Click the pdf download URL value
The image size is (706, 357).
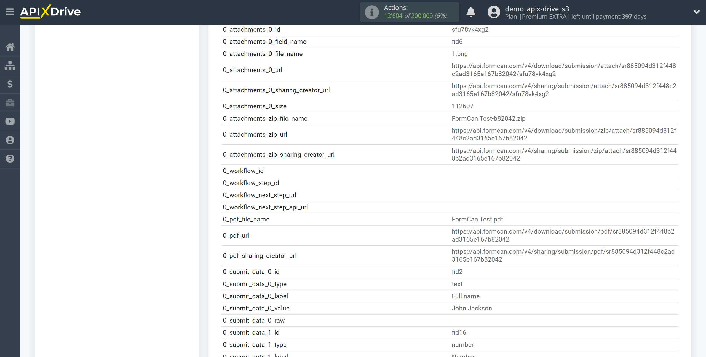tap(563, 236)
